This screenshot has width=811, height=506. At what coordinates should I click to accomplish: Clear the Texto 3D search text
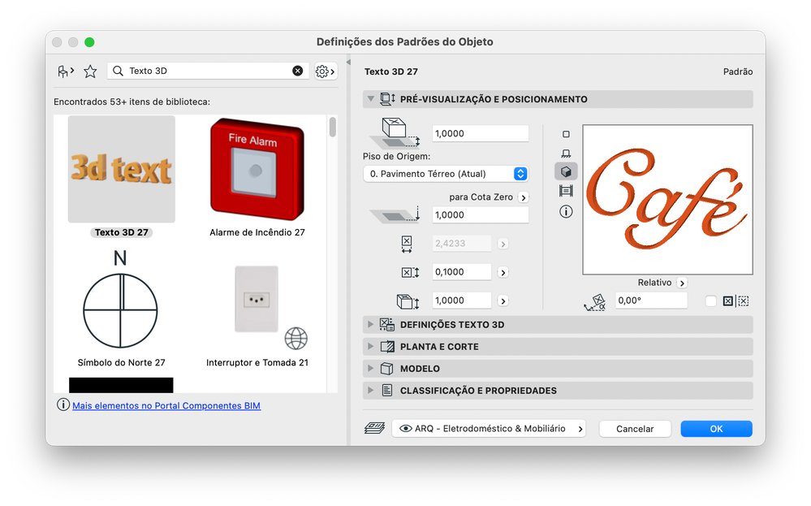coord(297,71)
